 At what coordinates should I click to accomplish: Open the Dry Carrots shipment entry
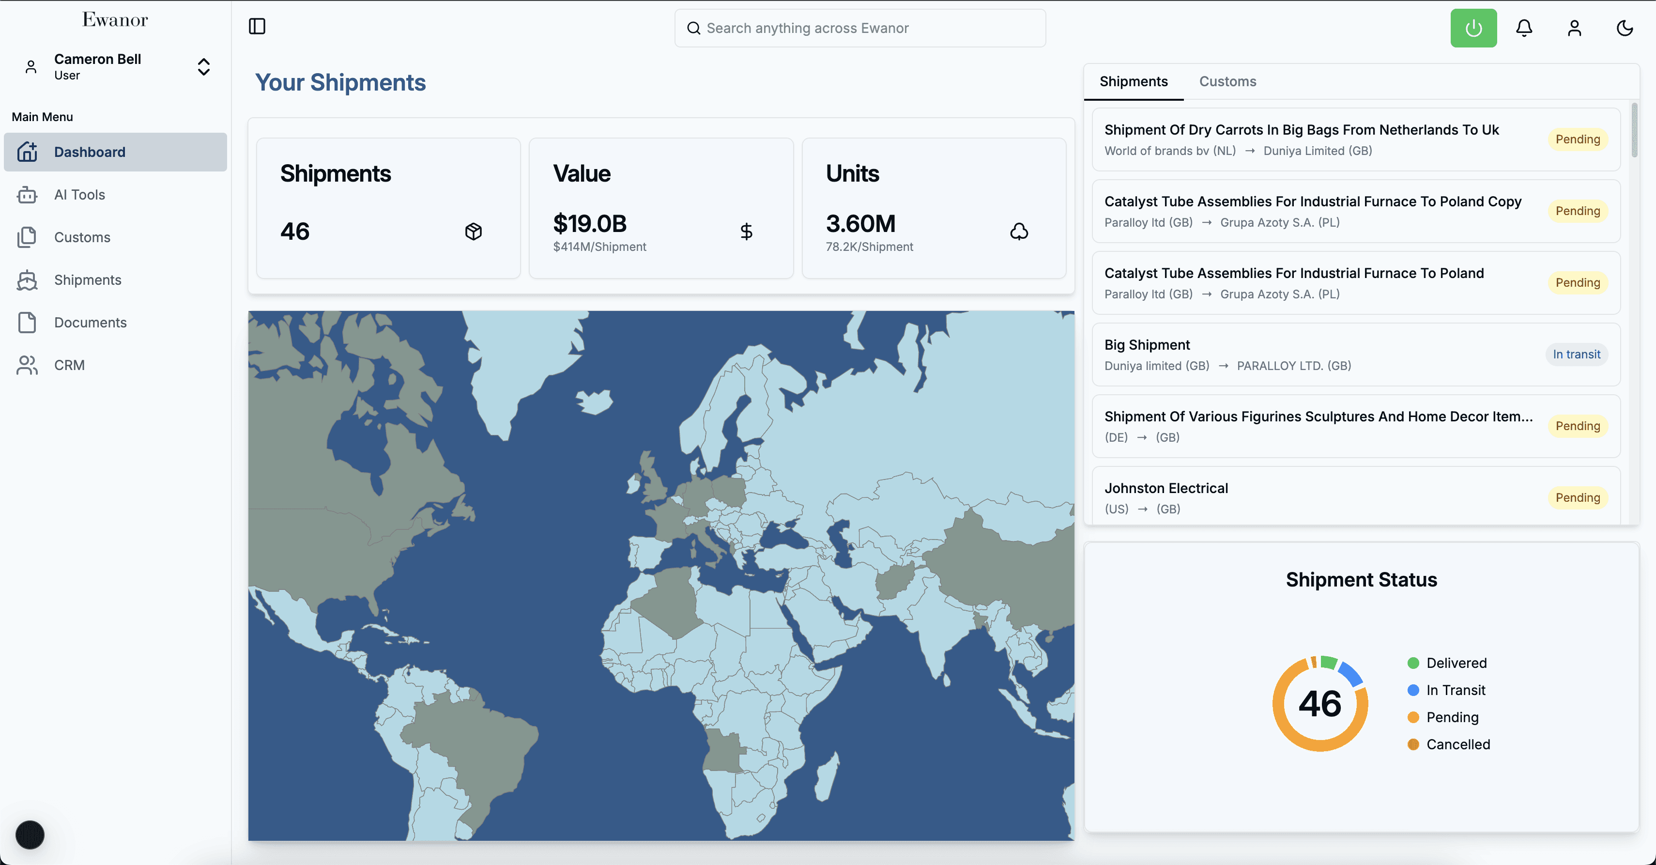click(1356, 139)
